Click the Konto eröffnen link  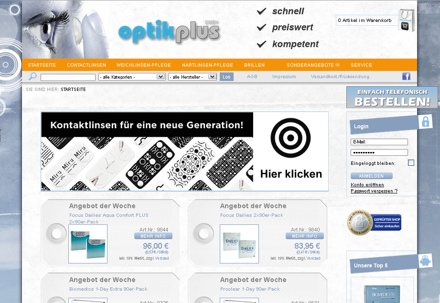coord(367,185)
